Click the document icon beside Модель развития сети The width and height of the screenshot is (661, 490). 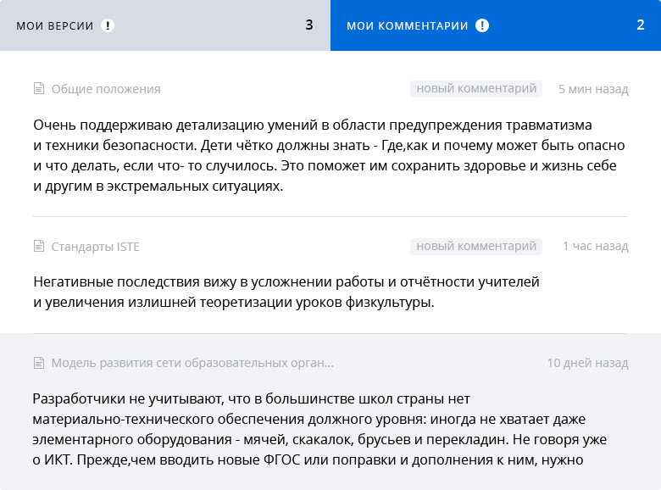39,363
